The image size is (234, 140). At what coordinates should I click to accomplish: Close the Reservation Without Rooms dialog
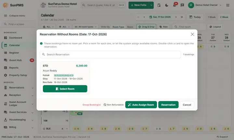[x=192, y=34]
